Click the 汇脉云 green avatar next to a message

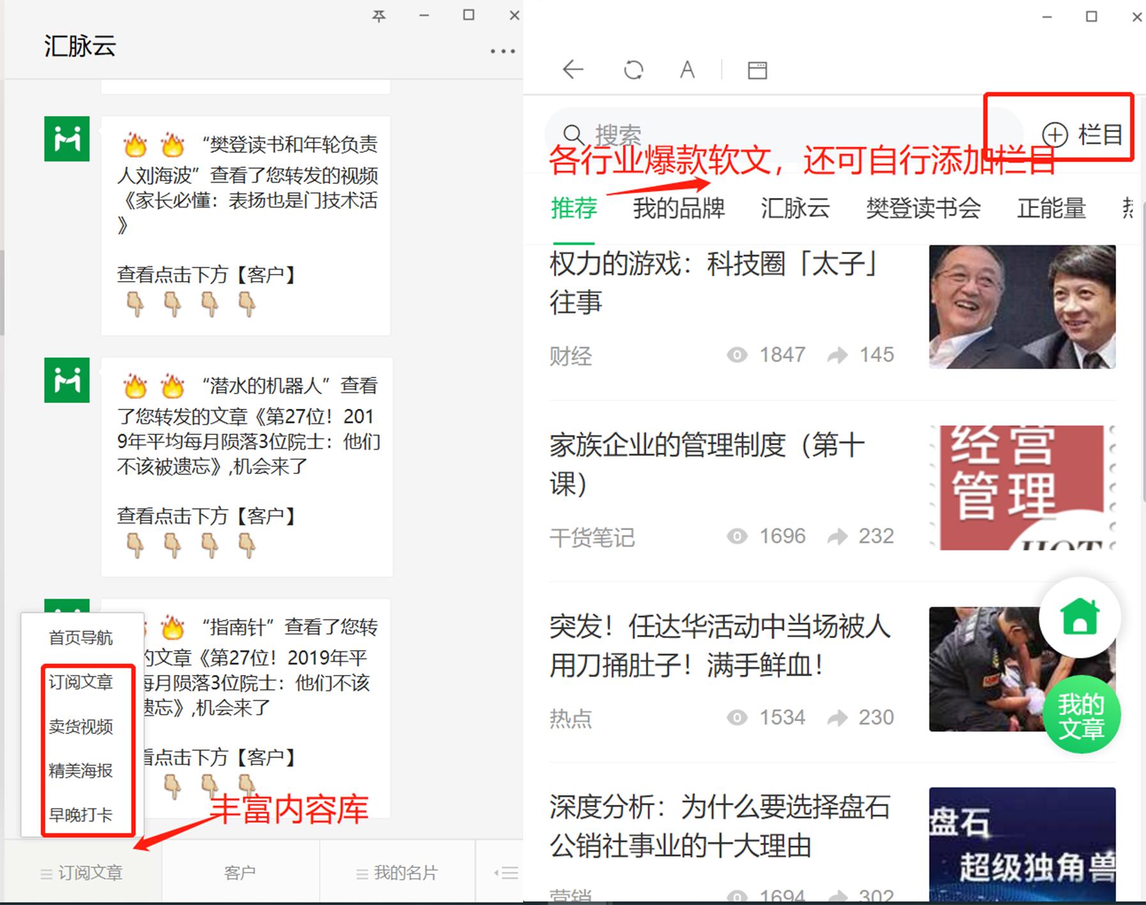coord(66,139)
